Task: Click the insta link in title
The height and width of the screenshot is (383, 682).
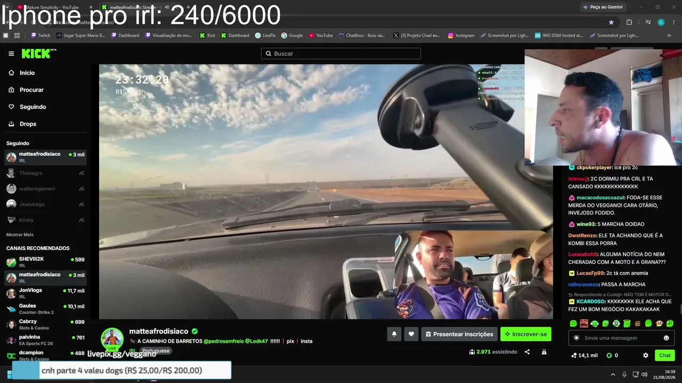Action: coord(306,341)
